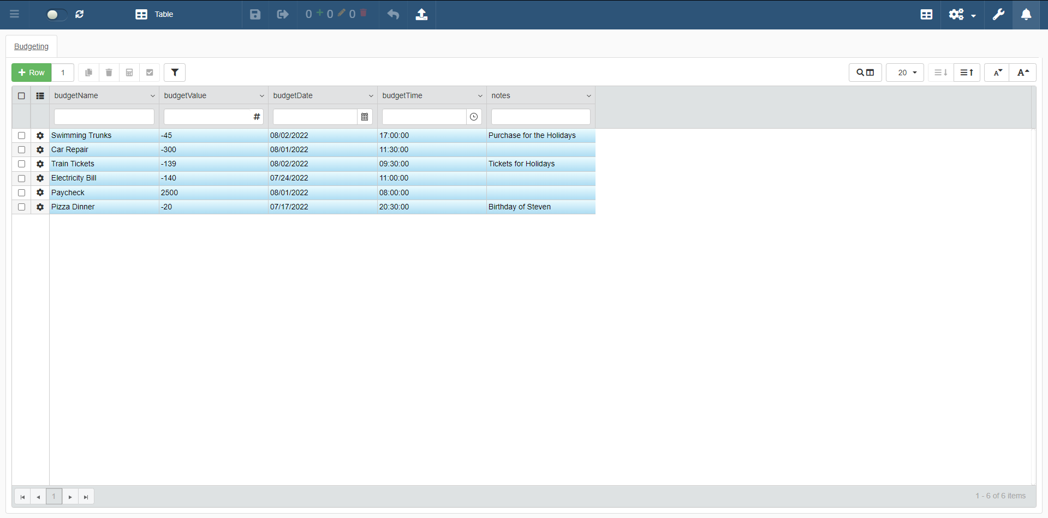Toggle the switch in the top bar

click(x=56, y=15)
